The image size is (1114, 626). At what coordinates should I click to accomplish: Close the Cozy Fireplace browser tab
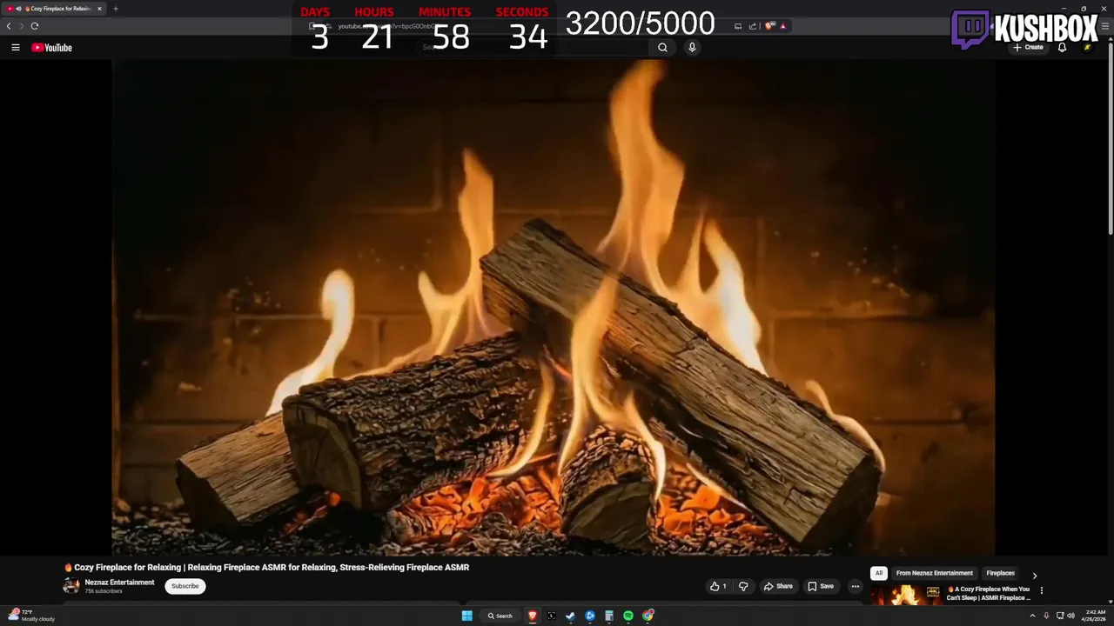tap(99, 9)
